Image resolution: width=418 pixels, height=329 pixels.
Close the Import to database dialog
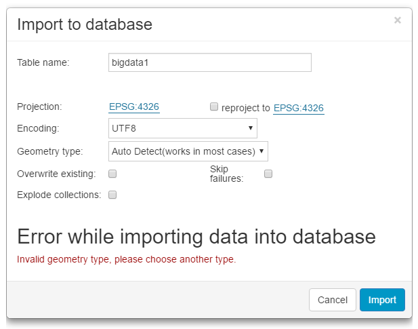tap(398, 20)
